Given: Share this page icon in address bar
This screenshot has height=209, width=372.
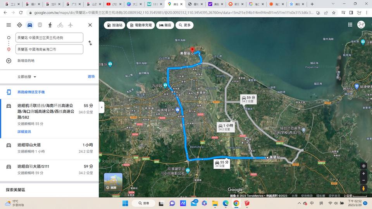Looking at the screenshot, I should click(x=326, y=12).
